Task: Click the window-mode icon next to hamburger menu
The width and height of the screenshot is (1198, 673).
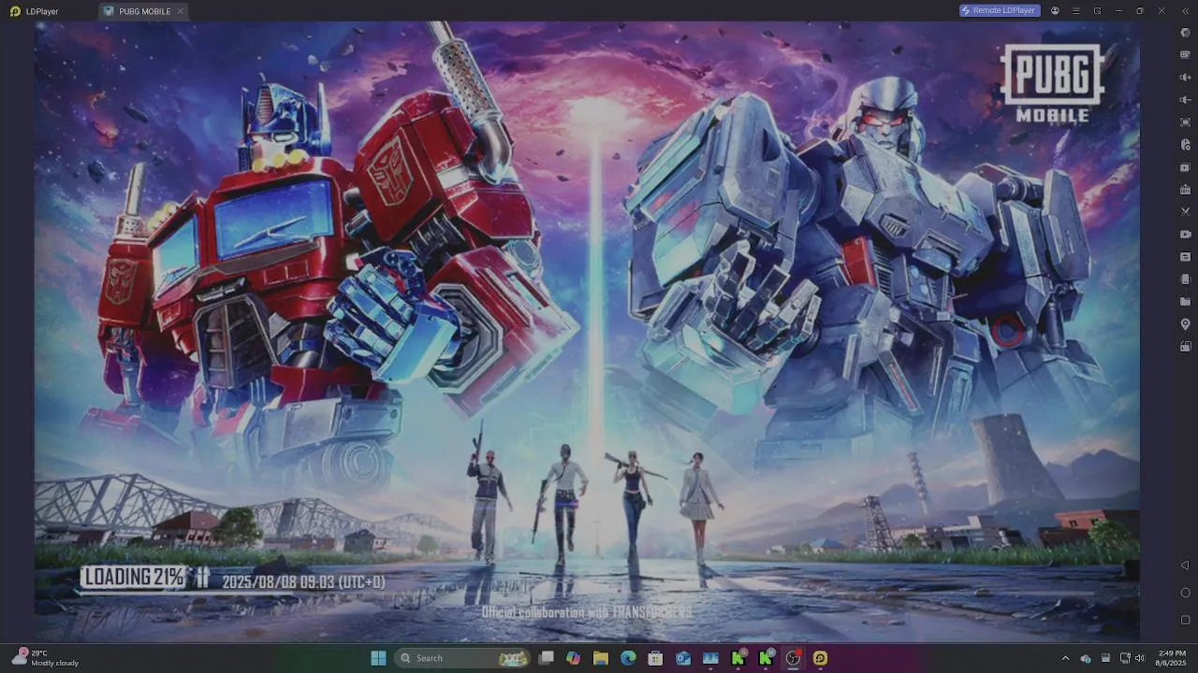Action: click(x=1097, y=11)
